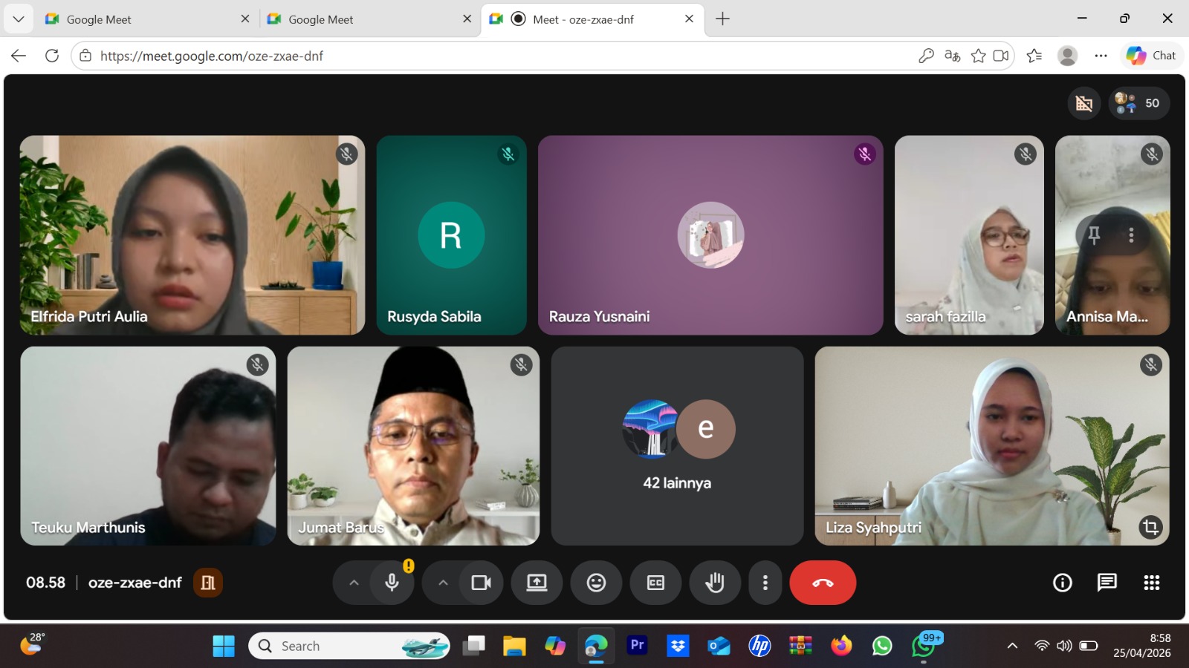Open the 42 lainnya participants tile
The image size is (1189, 668).
[677, 446]
